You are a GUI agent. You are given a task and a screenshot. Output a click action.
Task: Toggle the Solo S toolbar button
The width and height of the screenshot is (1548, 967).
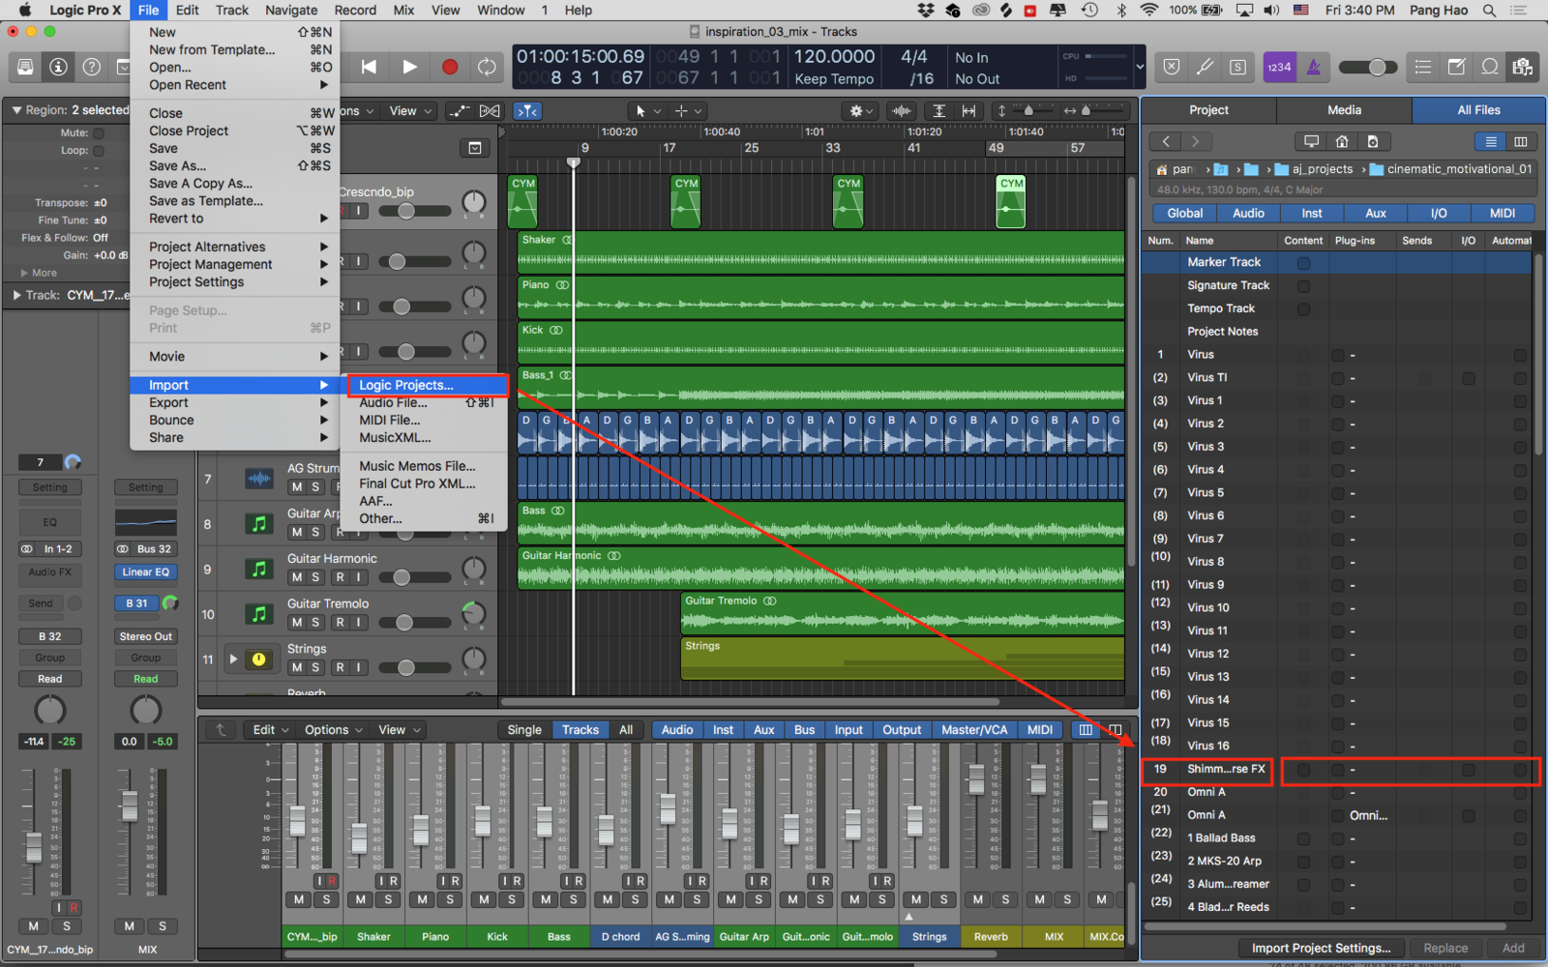[x=1237, y=67]
